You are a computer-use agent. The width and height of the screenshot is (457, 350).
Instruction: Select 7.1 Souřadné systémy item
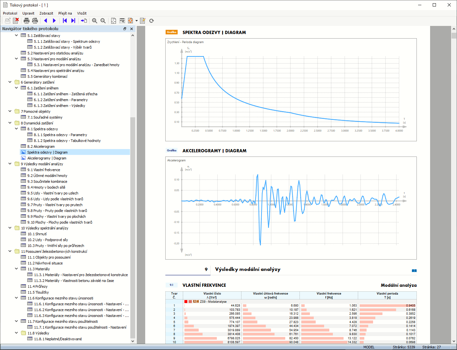(45, 117)
